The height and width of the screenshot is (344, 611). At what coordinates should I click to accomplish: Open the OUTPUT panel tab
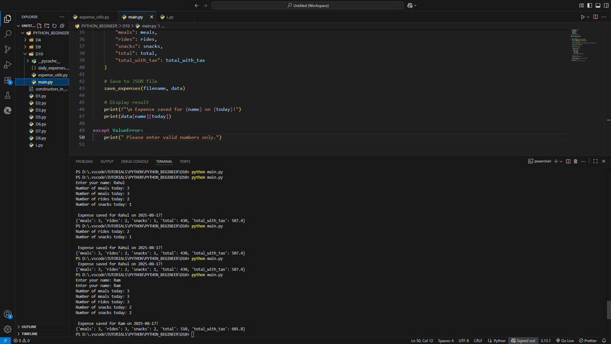click(x=107, y=162)
